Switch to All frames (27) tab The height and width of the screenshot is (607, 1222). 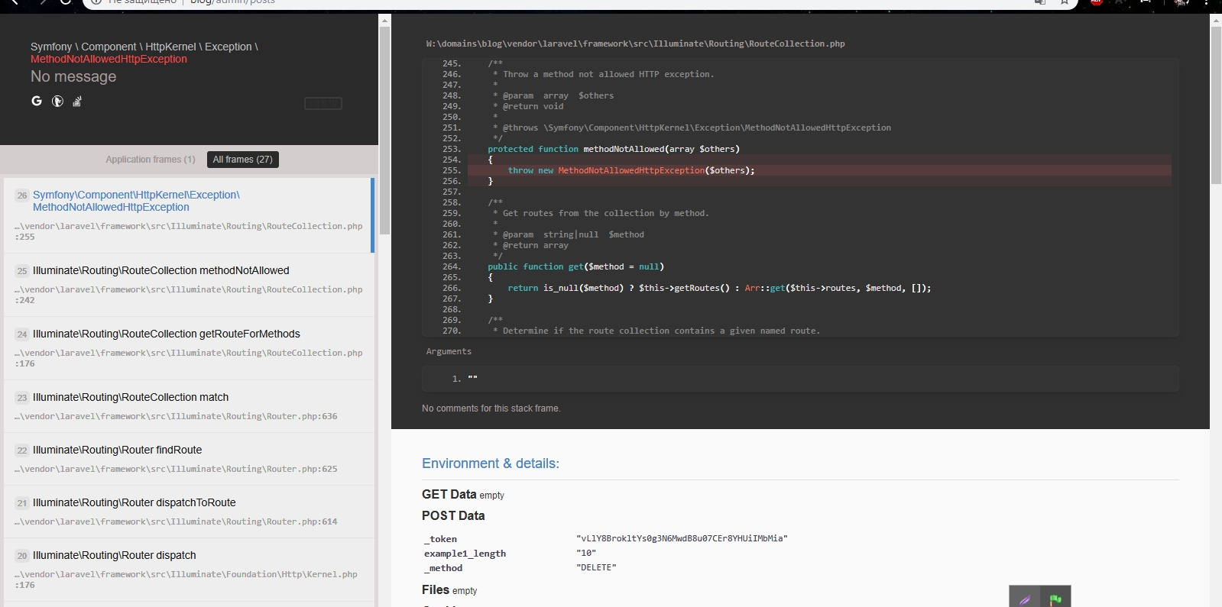242,160
